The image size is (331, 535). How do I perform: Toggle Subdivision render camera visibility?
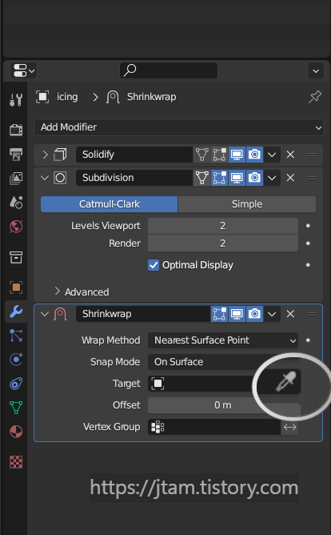254,178
